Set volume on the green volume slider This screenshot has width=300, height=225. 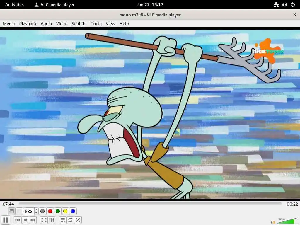click(288, 221)
